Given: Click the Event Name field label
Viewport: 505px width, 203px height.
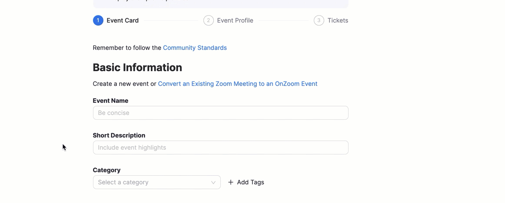Looking at the screenshot, I should [x=110, y=101].
